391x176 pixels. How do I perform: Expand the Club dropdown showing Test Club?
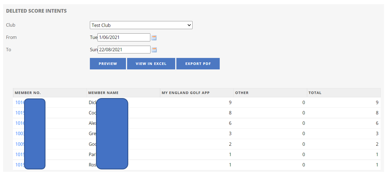coord(141,25)
